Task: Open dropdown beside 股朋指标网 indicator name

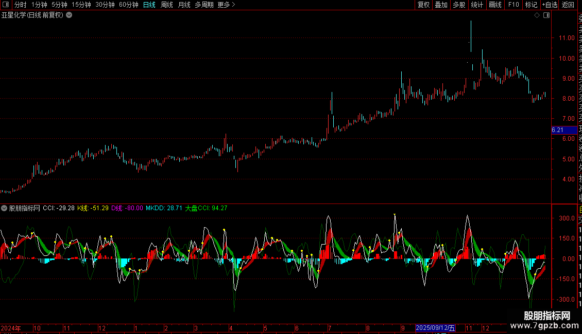Action: pos(4,208)
